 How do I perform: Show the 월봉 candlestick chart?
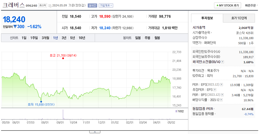[x=157, y=38]
